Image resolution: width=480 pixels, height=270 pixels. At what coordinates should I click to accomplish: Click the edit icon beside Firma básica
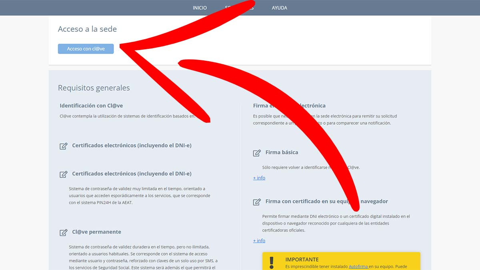[x=257, y=153]
